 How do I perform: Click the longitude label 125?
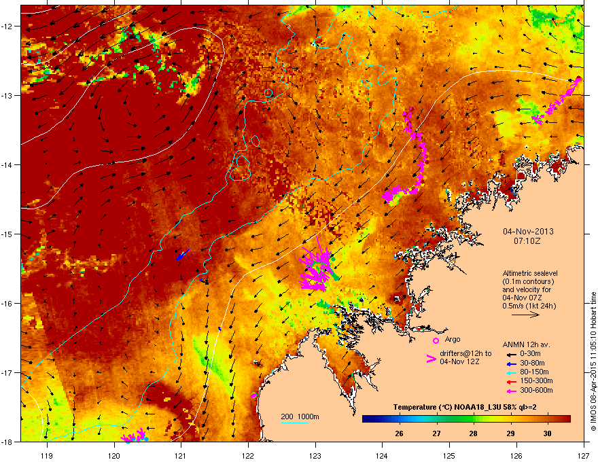[x=449, y=455]
